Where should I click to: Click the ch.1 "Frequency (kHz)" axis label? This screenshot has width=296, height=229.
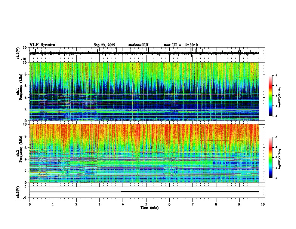pos(21,87)
